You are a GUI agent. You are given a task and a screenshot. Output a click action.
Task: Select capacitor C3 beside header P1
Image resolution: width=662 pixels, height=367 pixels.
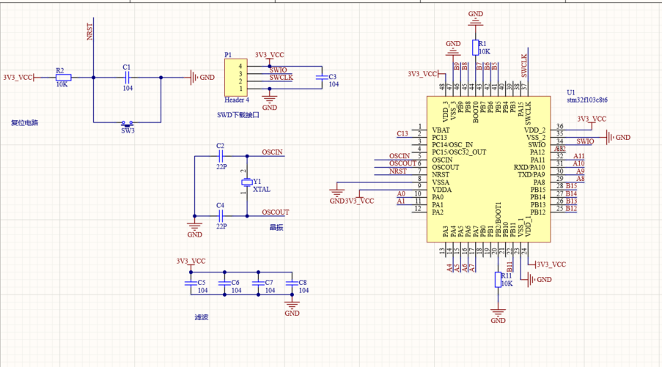coord(322,77)
